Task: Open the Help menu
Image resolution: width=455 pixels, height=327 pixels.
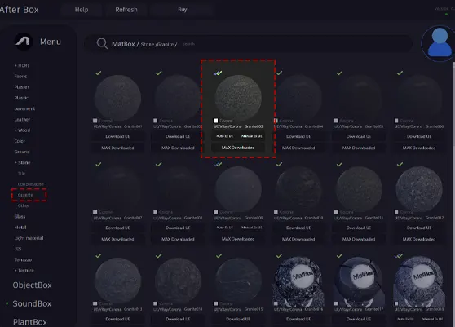Action: click(82, 10)
